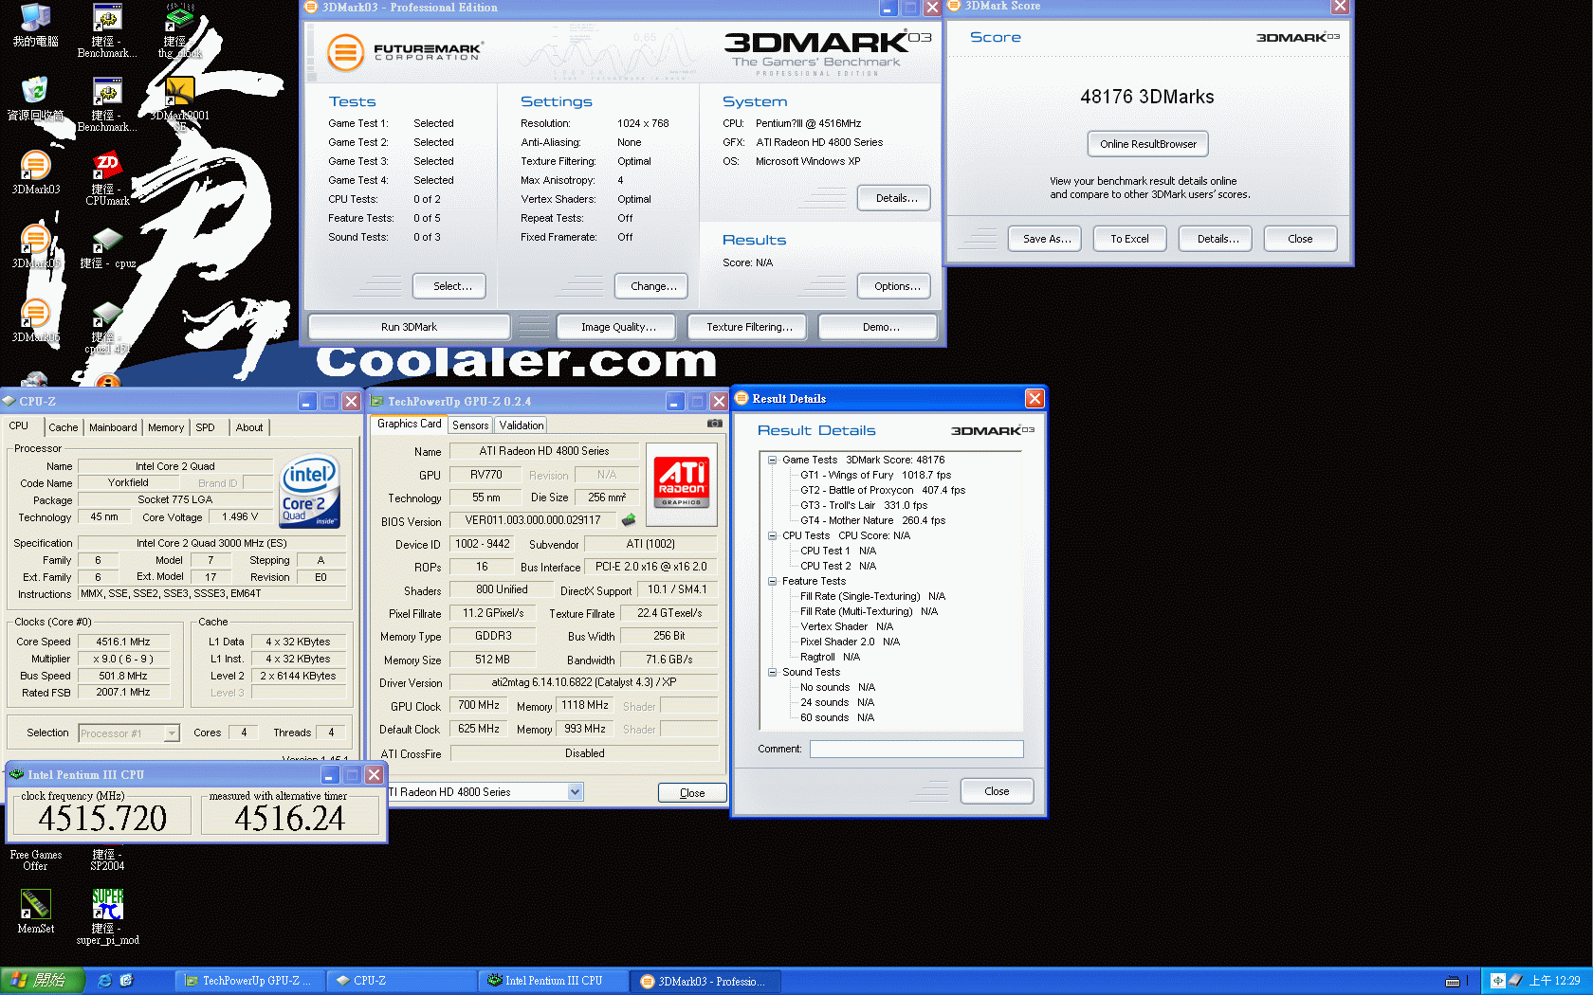Click Details button in the System section
This screenshot has height=995, width=1593.
(896, 198)
